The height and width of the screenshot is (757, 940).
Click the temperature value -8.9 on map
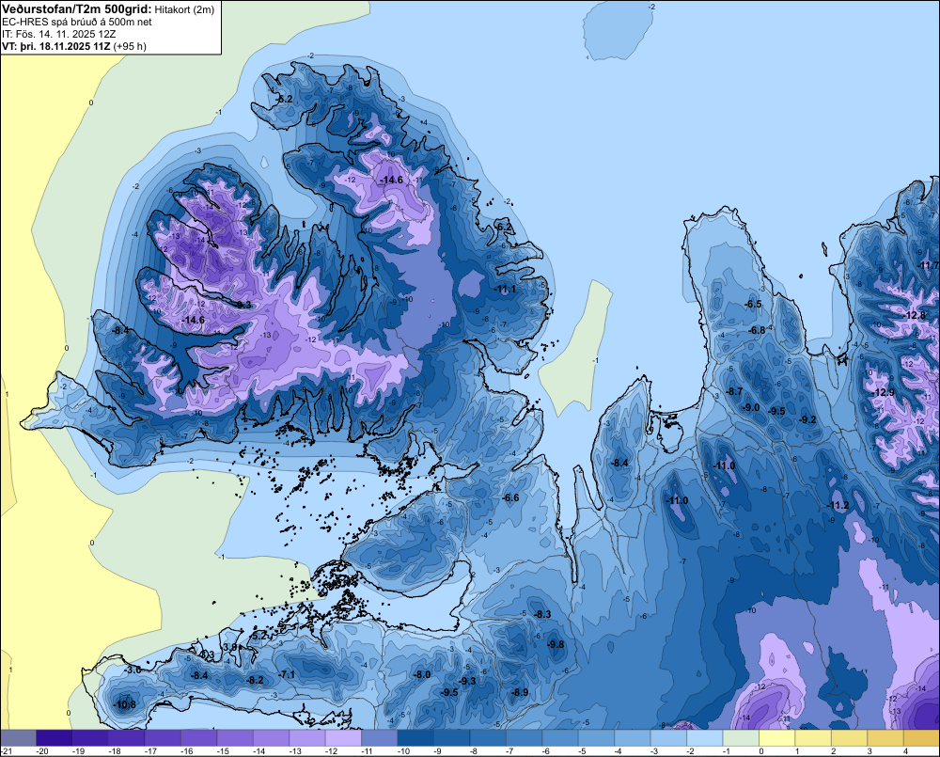tap(519, 692)
